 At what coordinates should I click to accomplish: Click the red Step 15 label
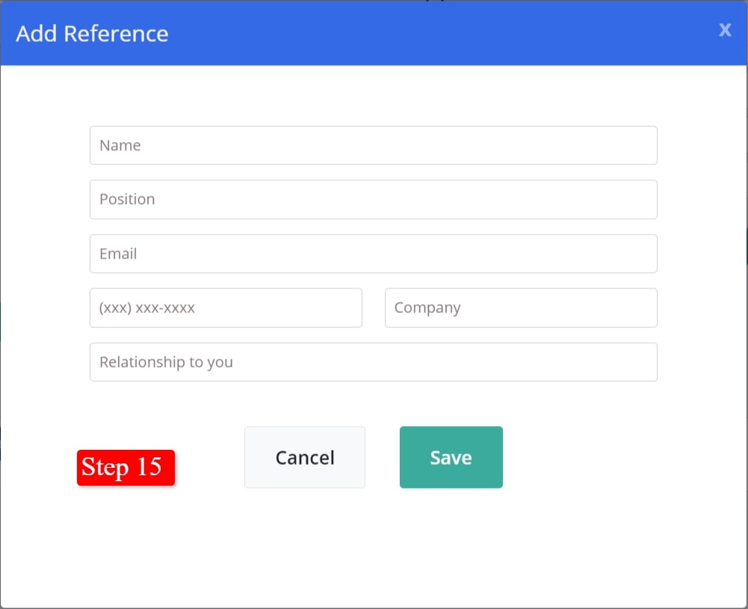(x=126, y=468)
